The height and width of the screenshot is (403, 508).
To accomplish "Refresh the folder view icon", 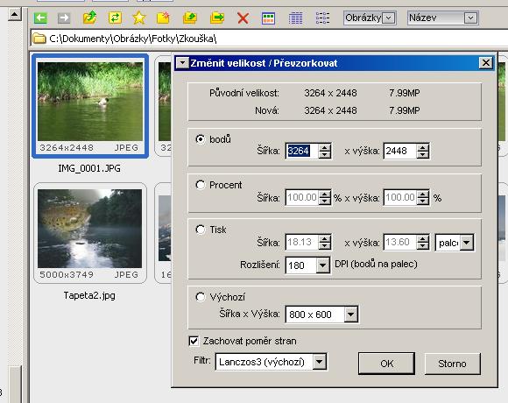I will pyautogui.click(x=115, y=18).
